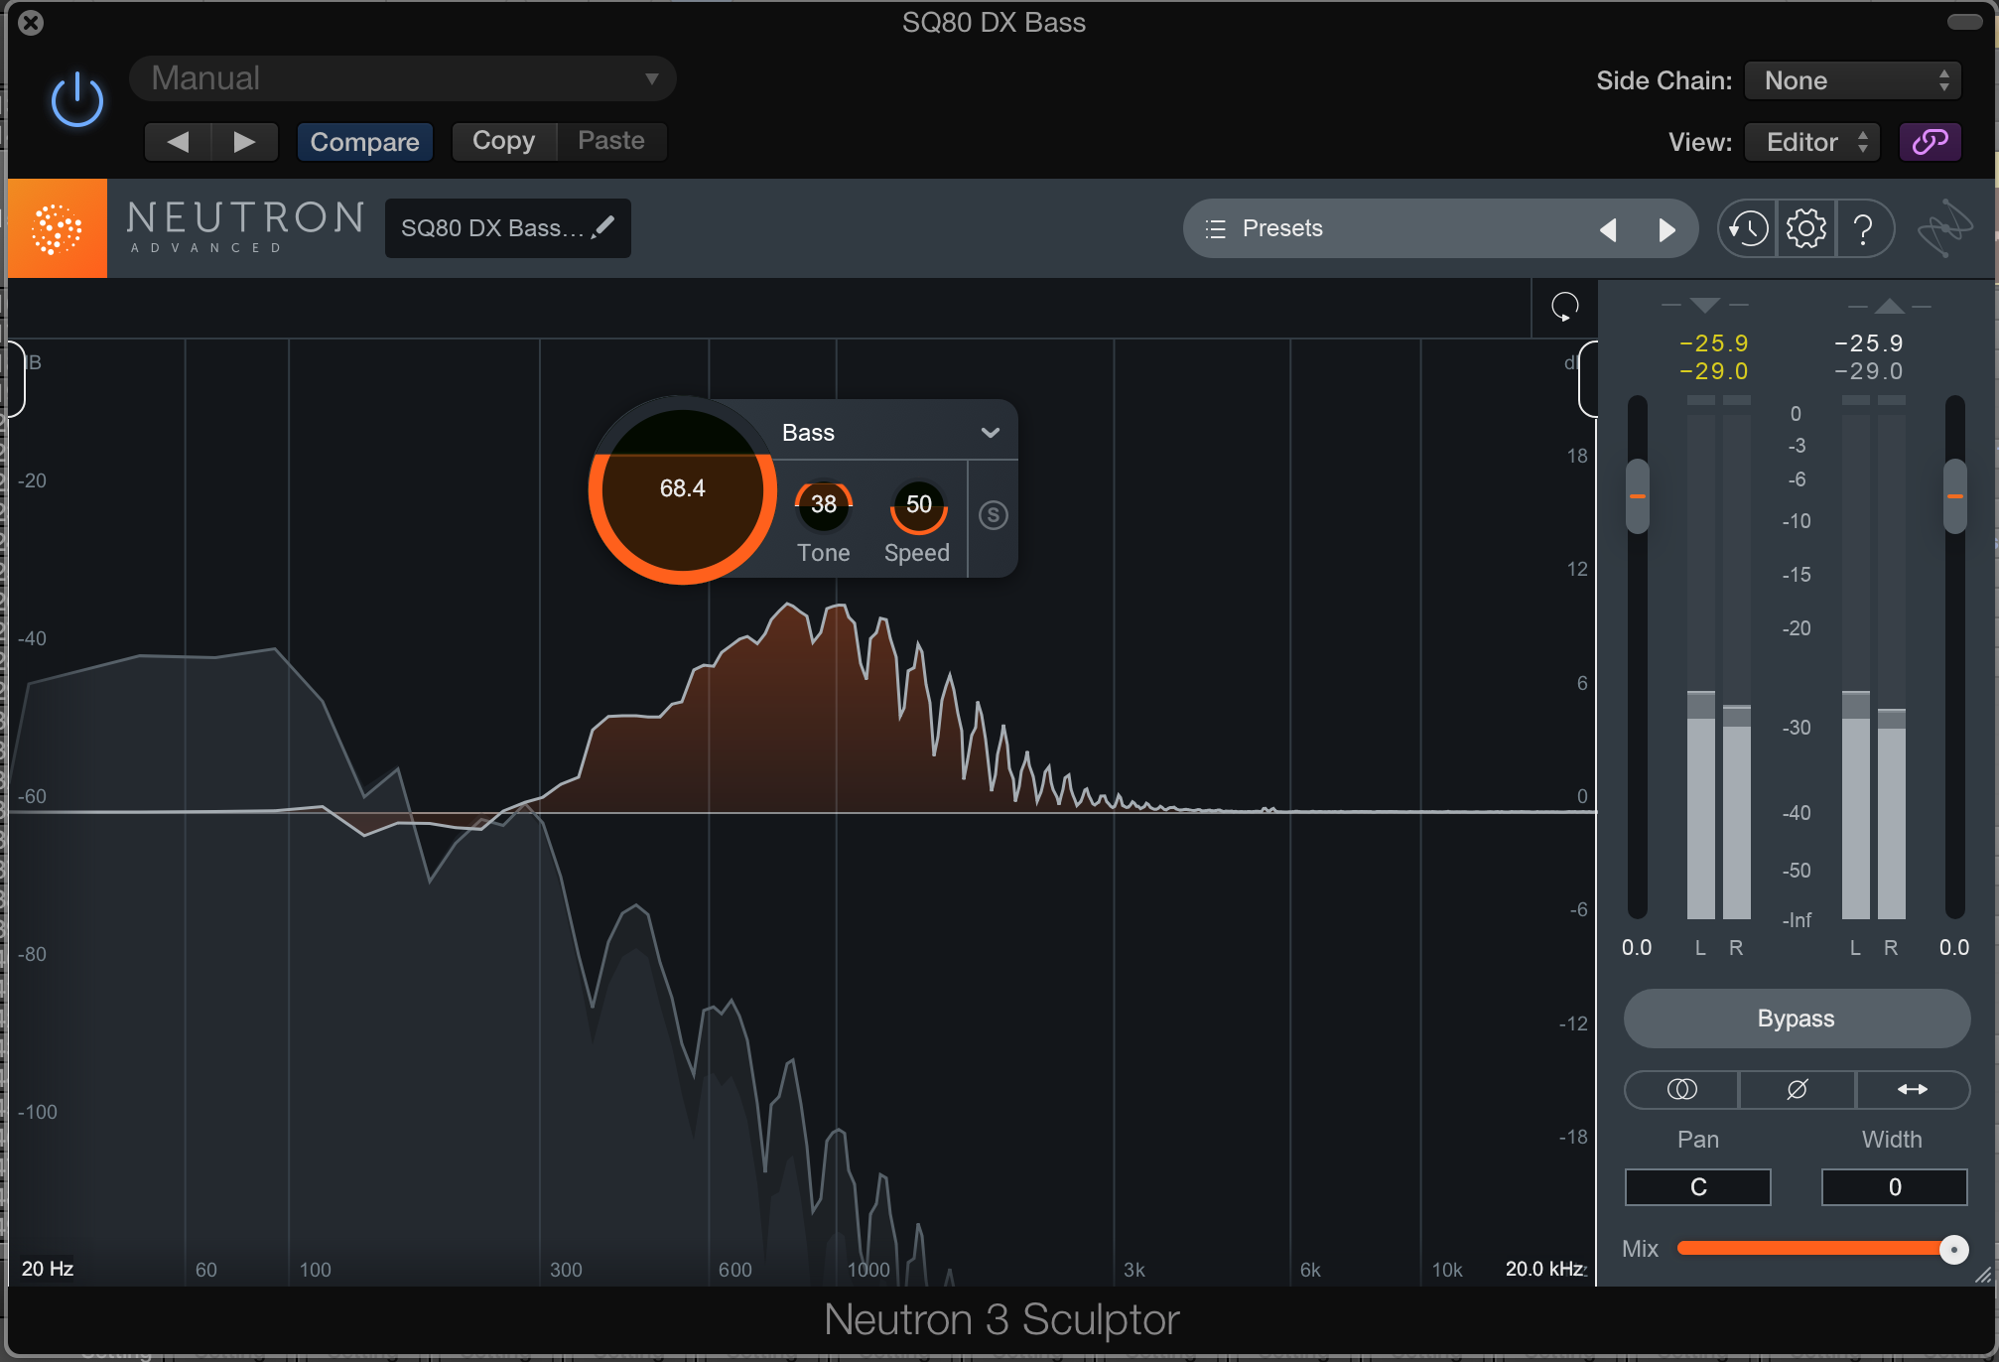Click the pencil icon to rename preset
The height and width of the screenshot is (1362, 1999).
click(603, 227)
